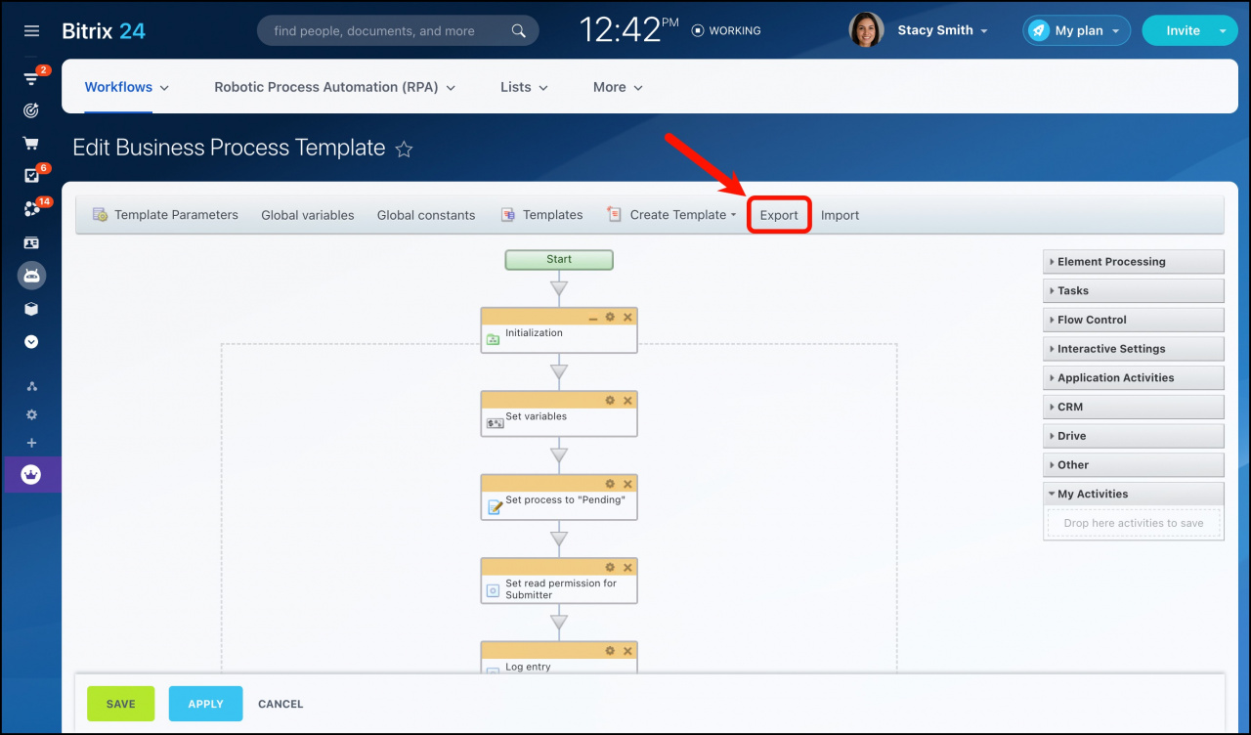Viewport: 1251px width, 735px height.
Task: Click Export in the toolbar
Action: [x=779, y=215]
